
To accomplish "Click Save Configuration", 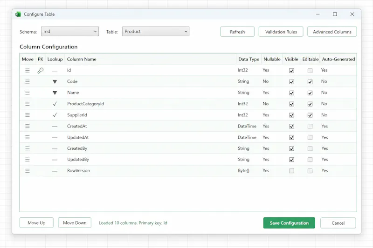I will (289, 223).
